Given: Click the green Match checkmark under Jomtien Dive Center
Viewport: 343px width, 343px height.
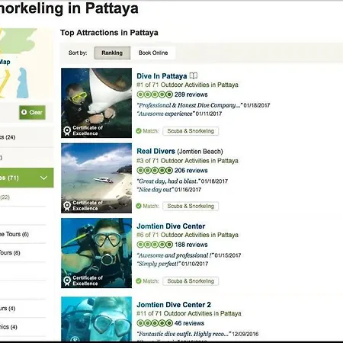Looking at the screenshot, I should (139, 280).
